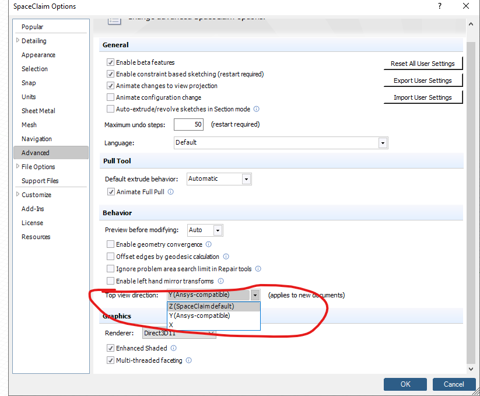480x396 pixels.
Task: Open the Language dropdown
Action: [x=383, y=142]
